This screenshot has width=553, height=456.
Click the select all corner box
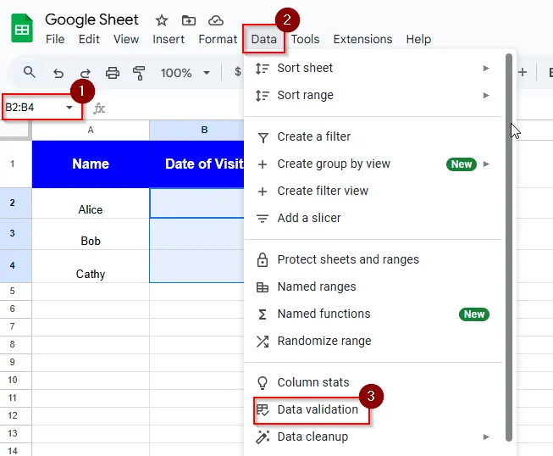[x=14, y=131]
